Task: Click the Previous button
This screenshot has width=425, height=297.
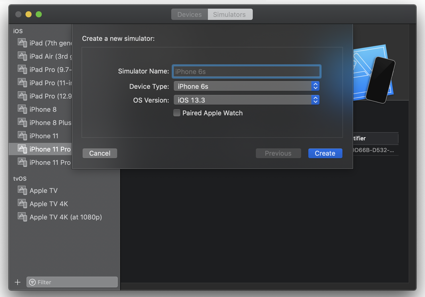Action: click(278, 153)
